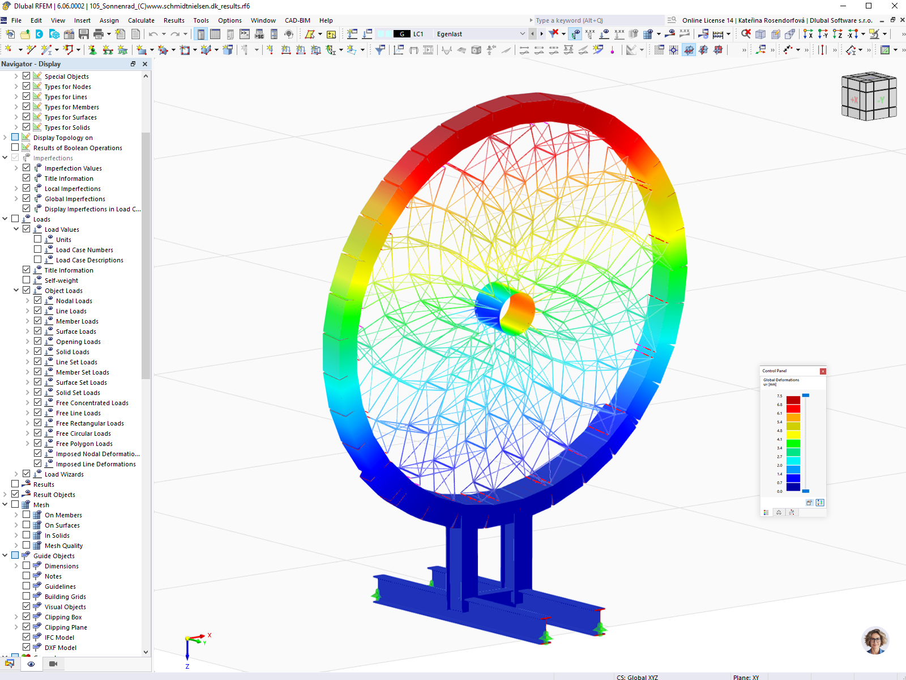
Task: Click the view cube navigation widget
Action: click(869, 96)
